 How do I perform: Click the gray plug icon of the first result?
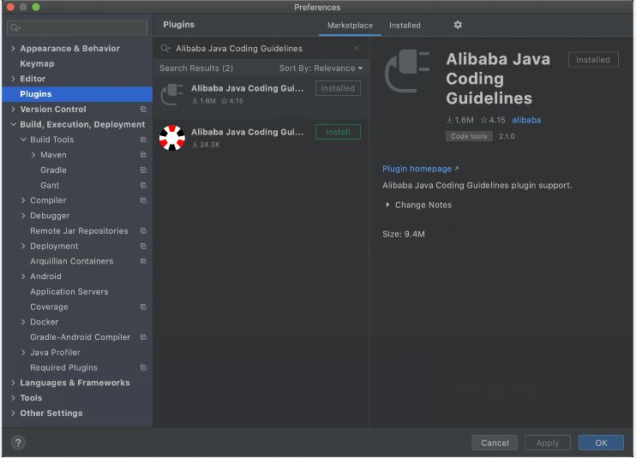(x=172, y=94)
